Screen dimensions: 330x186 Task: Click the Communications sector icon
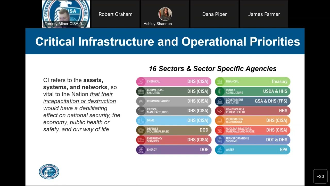coord(141,101)
